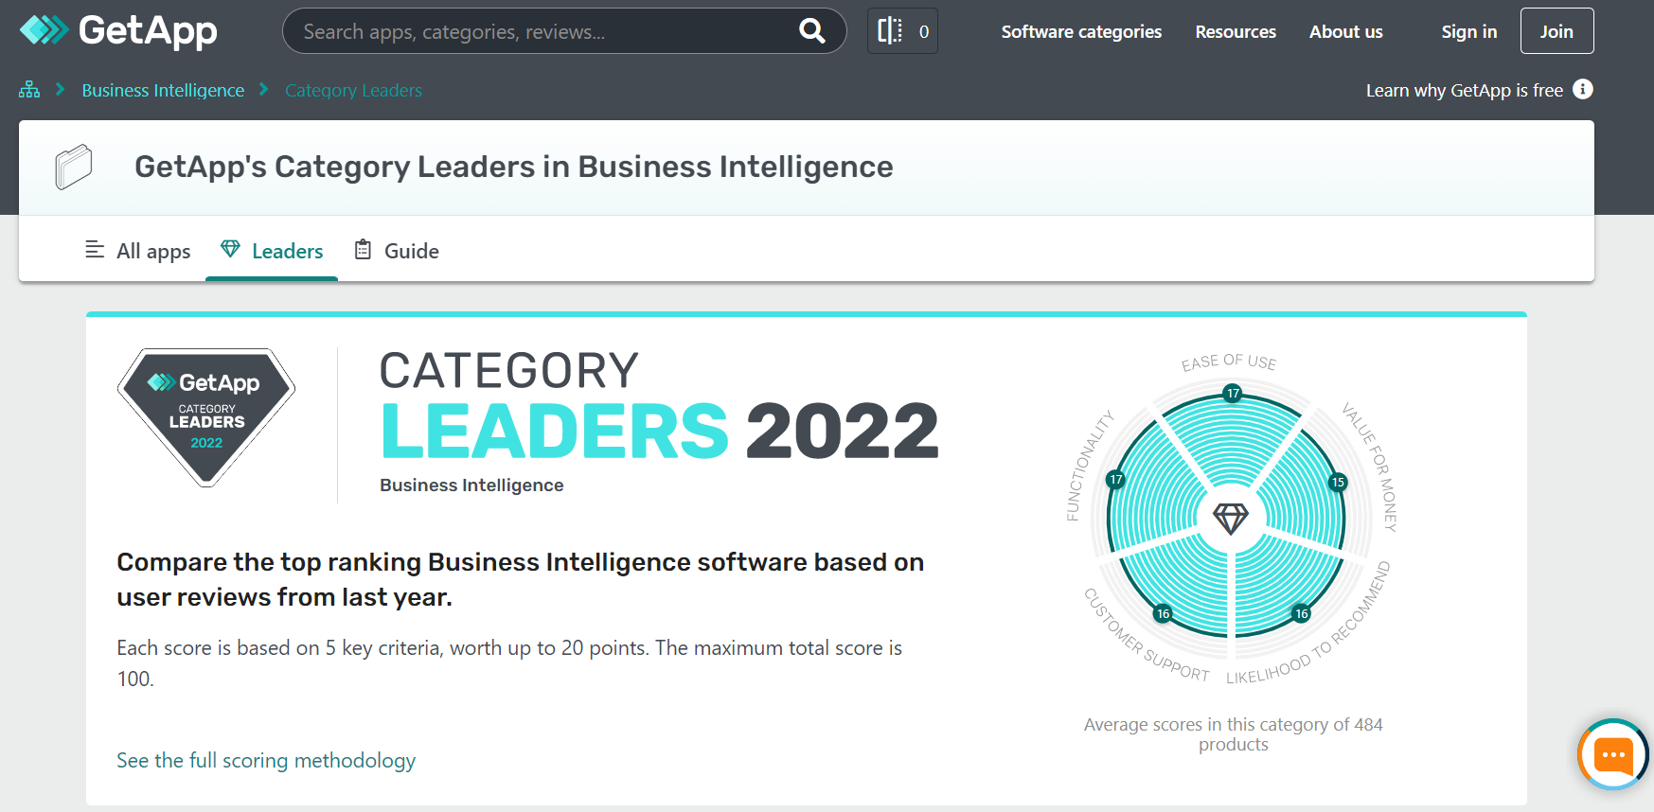Image resolution: width=1654 pixels, height=812 pixels.
Task: Click the Category Leaders 2022 badge
Action: tap(205, 416)
